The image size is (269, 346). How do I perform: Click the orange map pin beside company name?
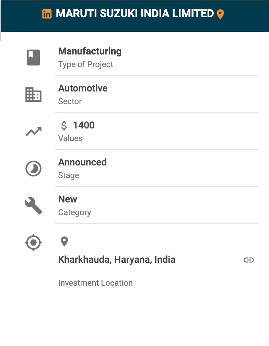tap(220, 14)
